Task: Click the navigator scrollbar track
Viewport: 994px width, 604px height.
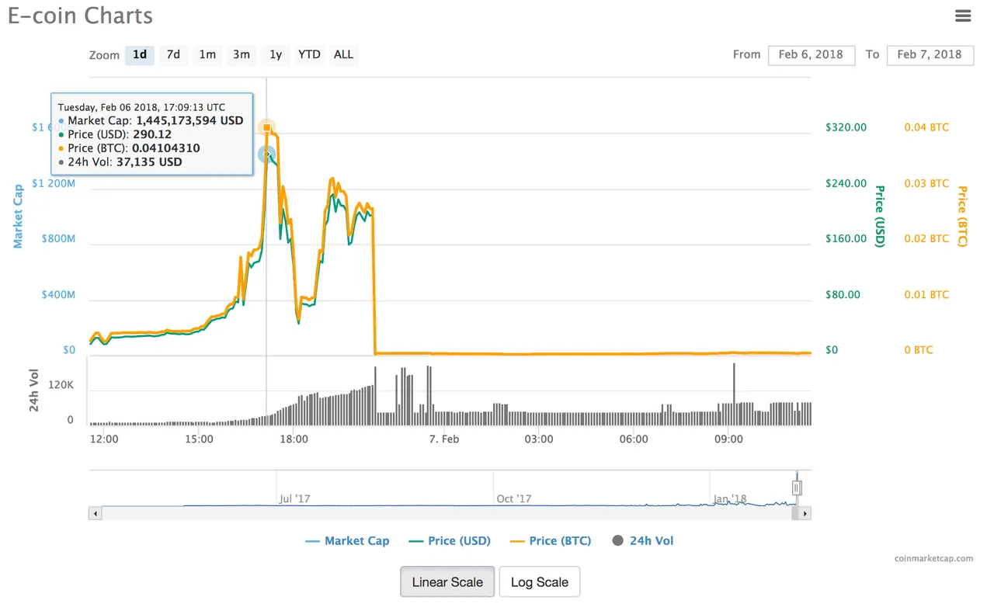Action: pyautogui.click(x=447, y=513)
